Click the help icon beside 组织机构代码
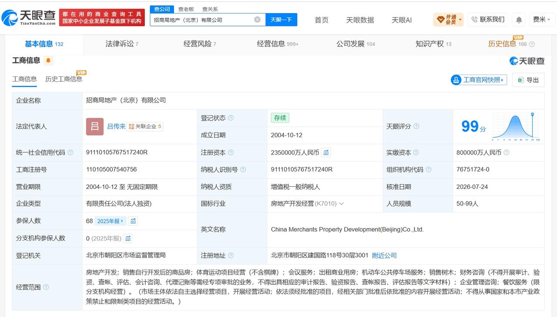 click(x=428, y=169)
